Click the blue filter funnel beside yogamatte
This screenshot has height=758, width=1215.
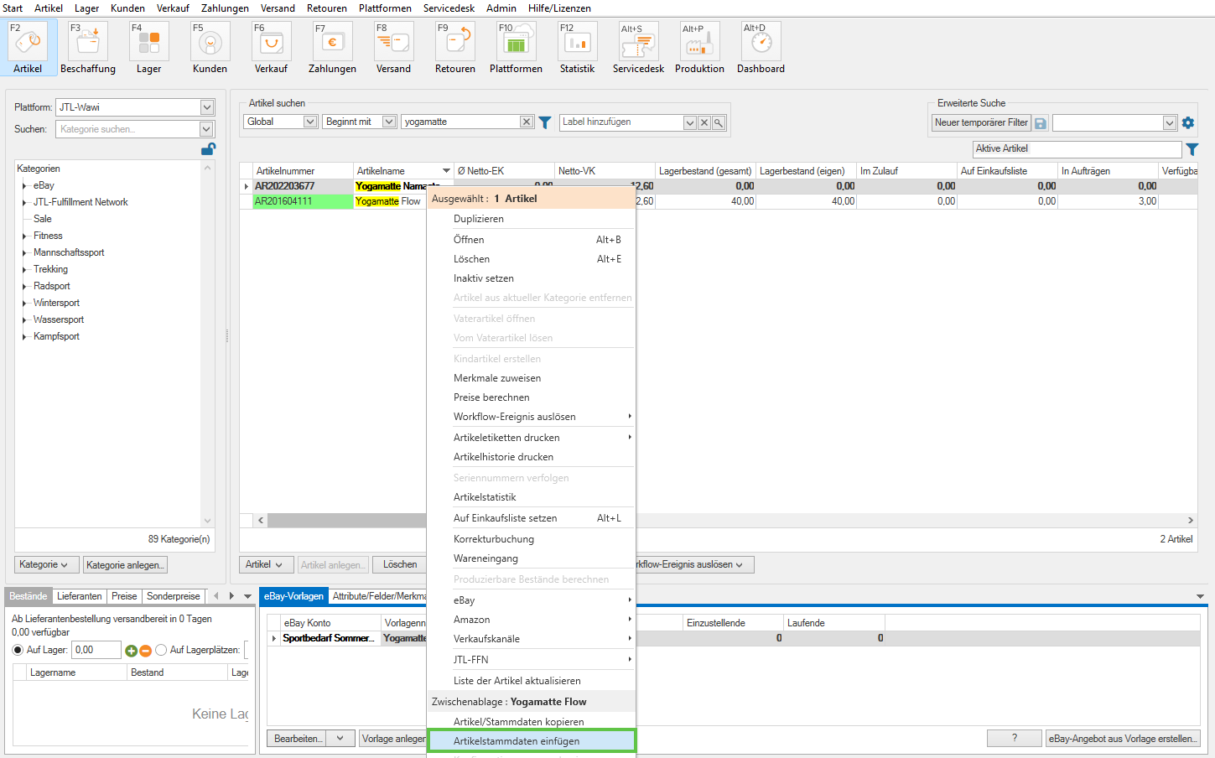[x=545, y=122]
